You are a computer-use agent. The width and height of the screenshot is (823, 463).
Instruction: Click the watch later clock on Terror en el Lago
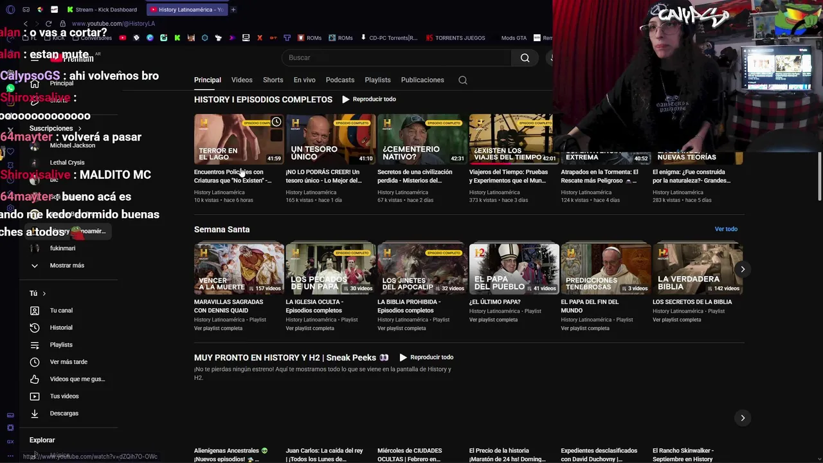click(276, 122)
